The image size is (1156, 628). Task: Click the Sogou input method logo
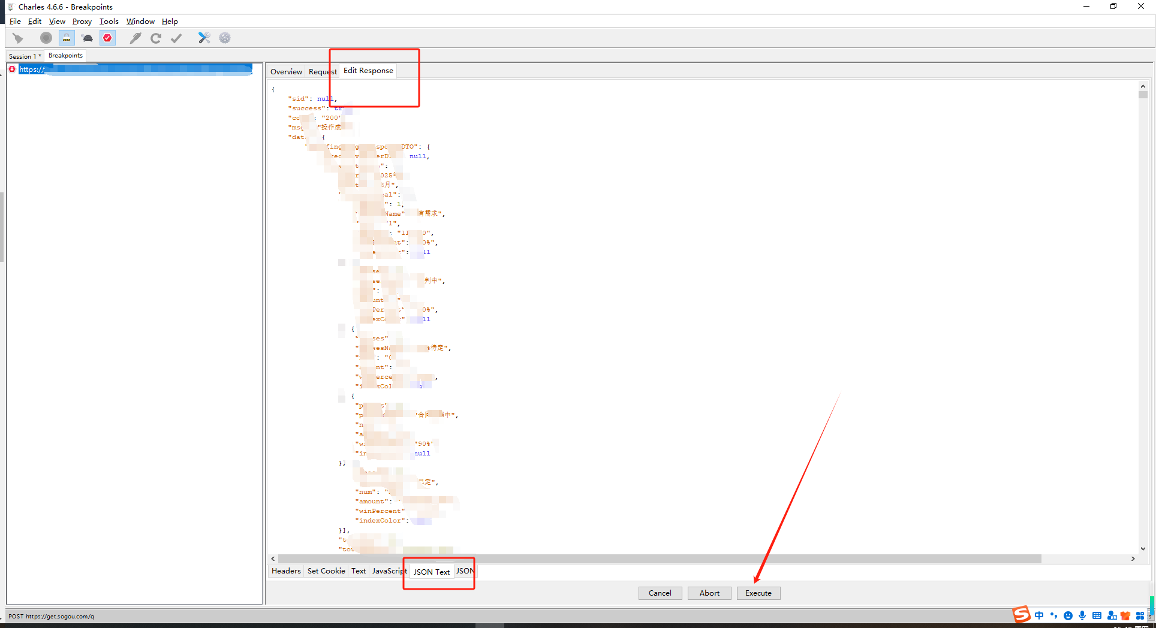1021,615
